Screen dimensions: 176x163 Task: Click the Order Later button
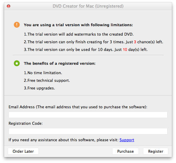(23, 151)
